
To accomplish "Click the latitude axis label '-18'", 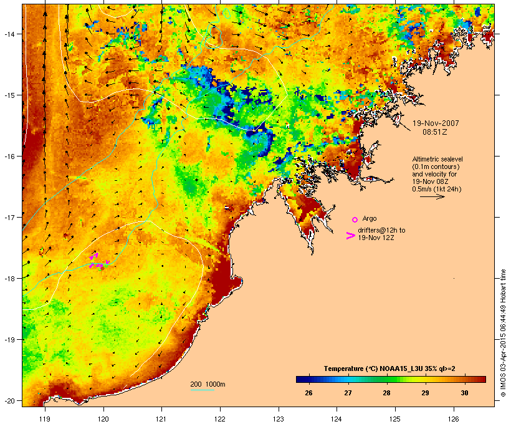I will [x=9, y=278].
